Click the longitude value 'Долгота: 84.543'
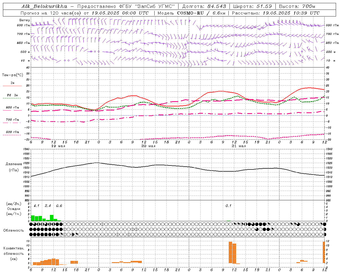340x272 pixels. tap(204, 6)
